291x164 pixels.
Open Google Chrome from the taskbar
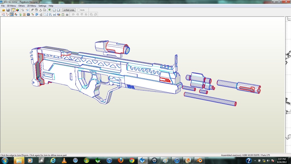[132, 160]
